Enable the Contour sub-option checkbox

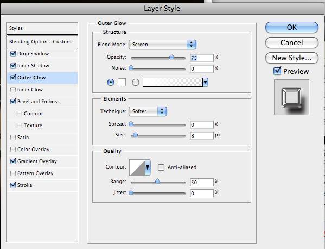coord(20,114)
